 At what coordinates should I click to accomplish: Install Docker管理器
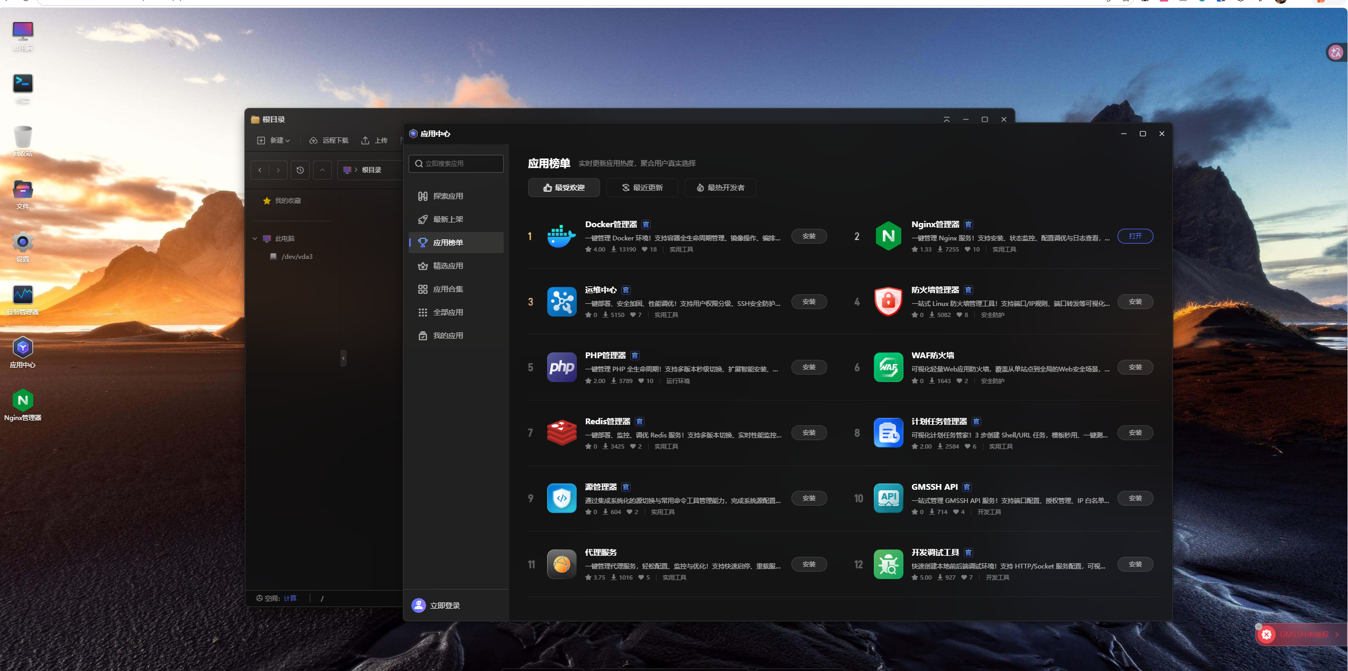(809, 236)
